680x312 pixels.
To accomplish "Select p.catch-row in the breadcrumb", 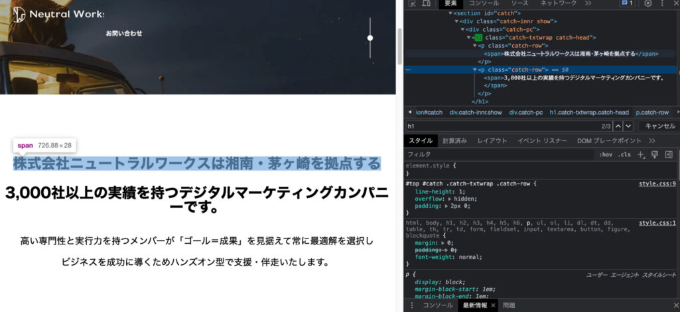I will point(652,113).
